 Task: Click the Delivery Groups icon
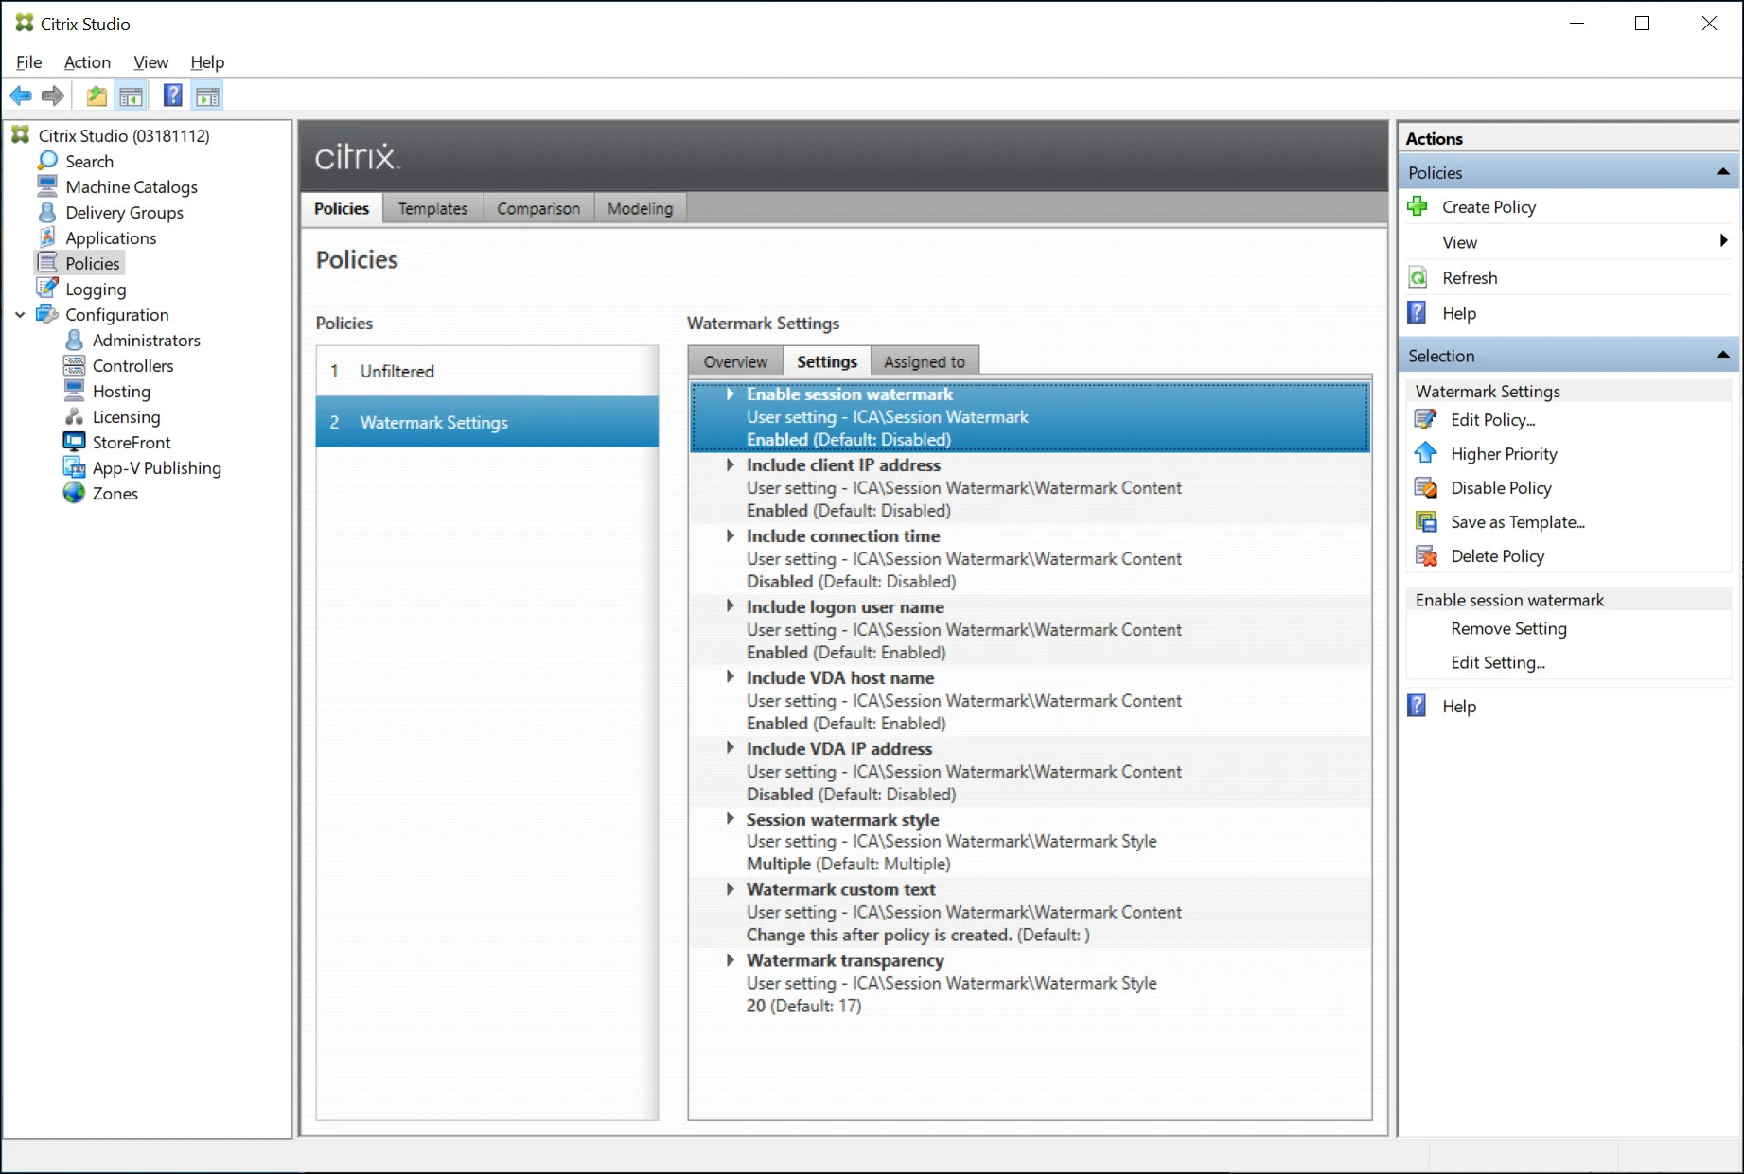[47, 212]
